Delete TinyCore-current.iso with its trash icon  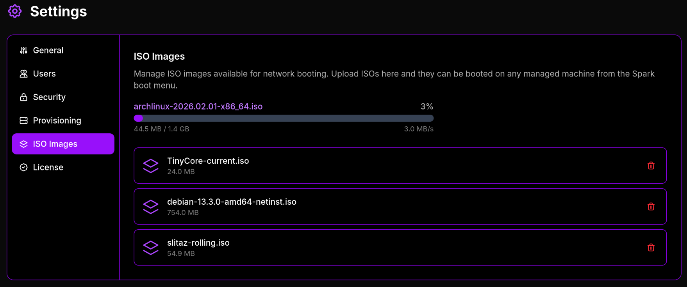tap(651, 165)
